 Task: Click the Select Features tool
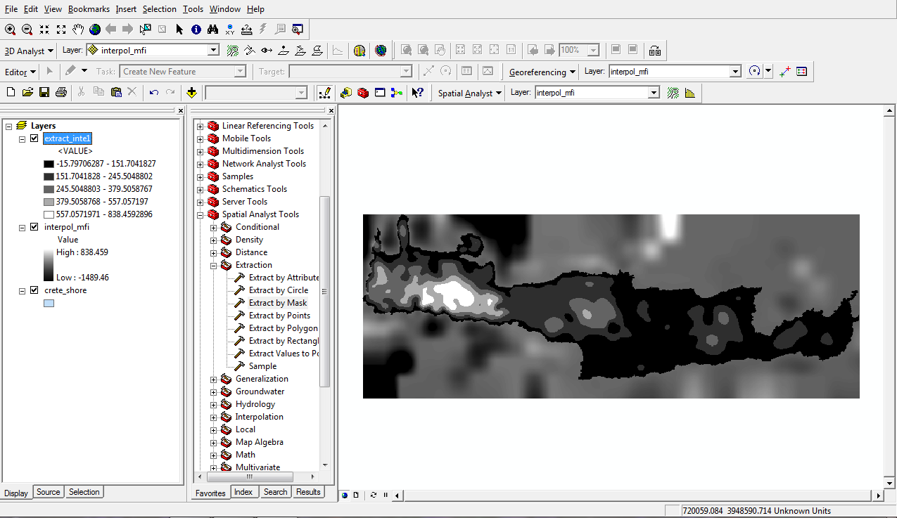[x=145, y=30]
